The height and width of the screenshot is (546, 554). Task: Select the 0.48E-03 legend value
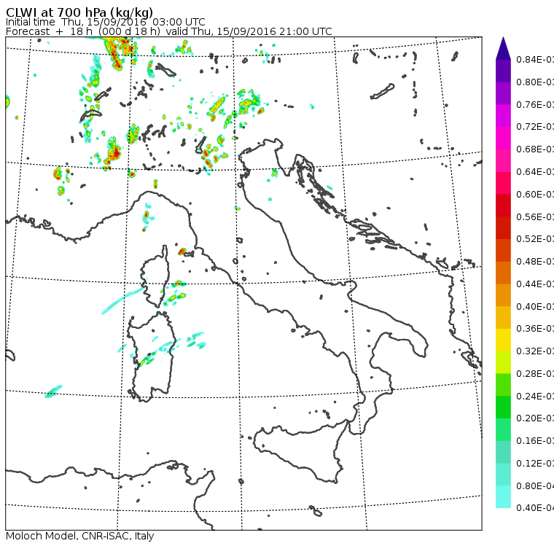pos(535,262)
